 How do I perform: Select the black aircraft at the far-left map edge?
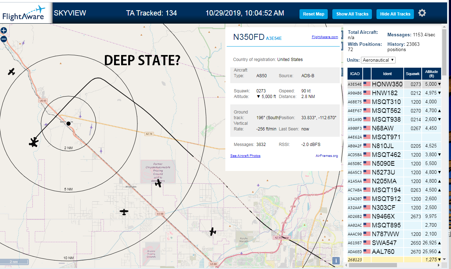coord(12,72)
